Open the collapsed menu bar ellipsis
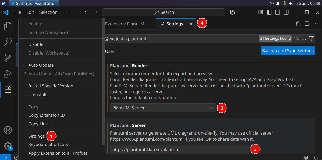Image resolution: width=322 pixels, height=160 pixels. [x=66, y=12]
